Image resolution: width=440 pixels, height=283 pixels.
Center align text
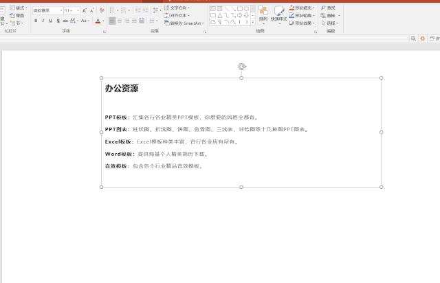click(x=120, y=21)
